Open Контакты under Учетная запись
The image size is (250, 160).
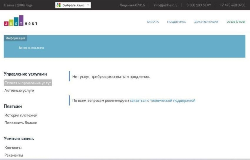tap(13, 148)
